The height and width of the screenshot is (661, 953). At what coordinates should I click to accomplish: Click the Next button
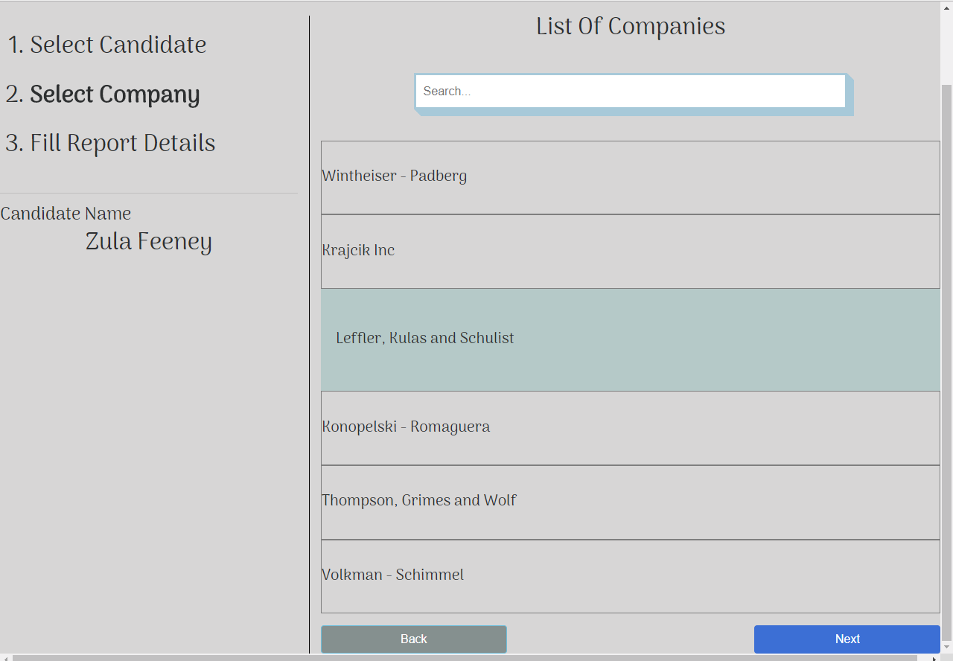click(847, 639)
